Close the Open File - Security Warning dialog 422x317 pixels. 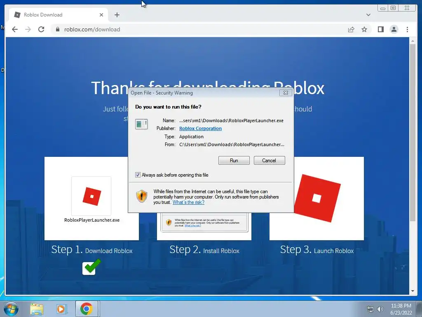pyautogui.click(x=286, y=93)
